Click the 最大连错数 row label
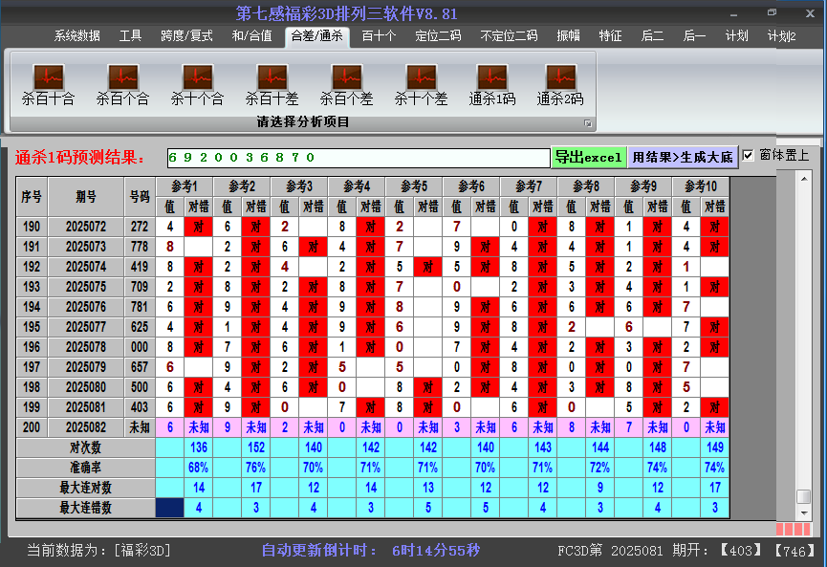The image size is (827, 567). pos(85,508)
